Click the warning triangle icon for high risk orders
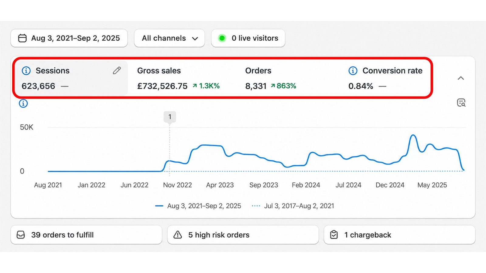 178,235
